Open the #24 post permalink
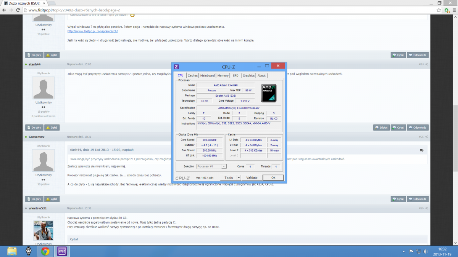Viewport: 458px width, 257px height. (x=421, y=64)
